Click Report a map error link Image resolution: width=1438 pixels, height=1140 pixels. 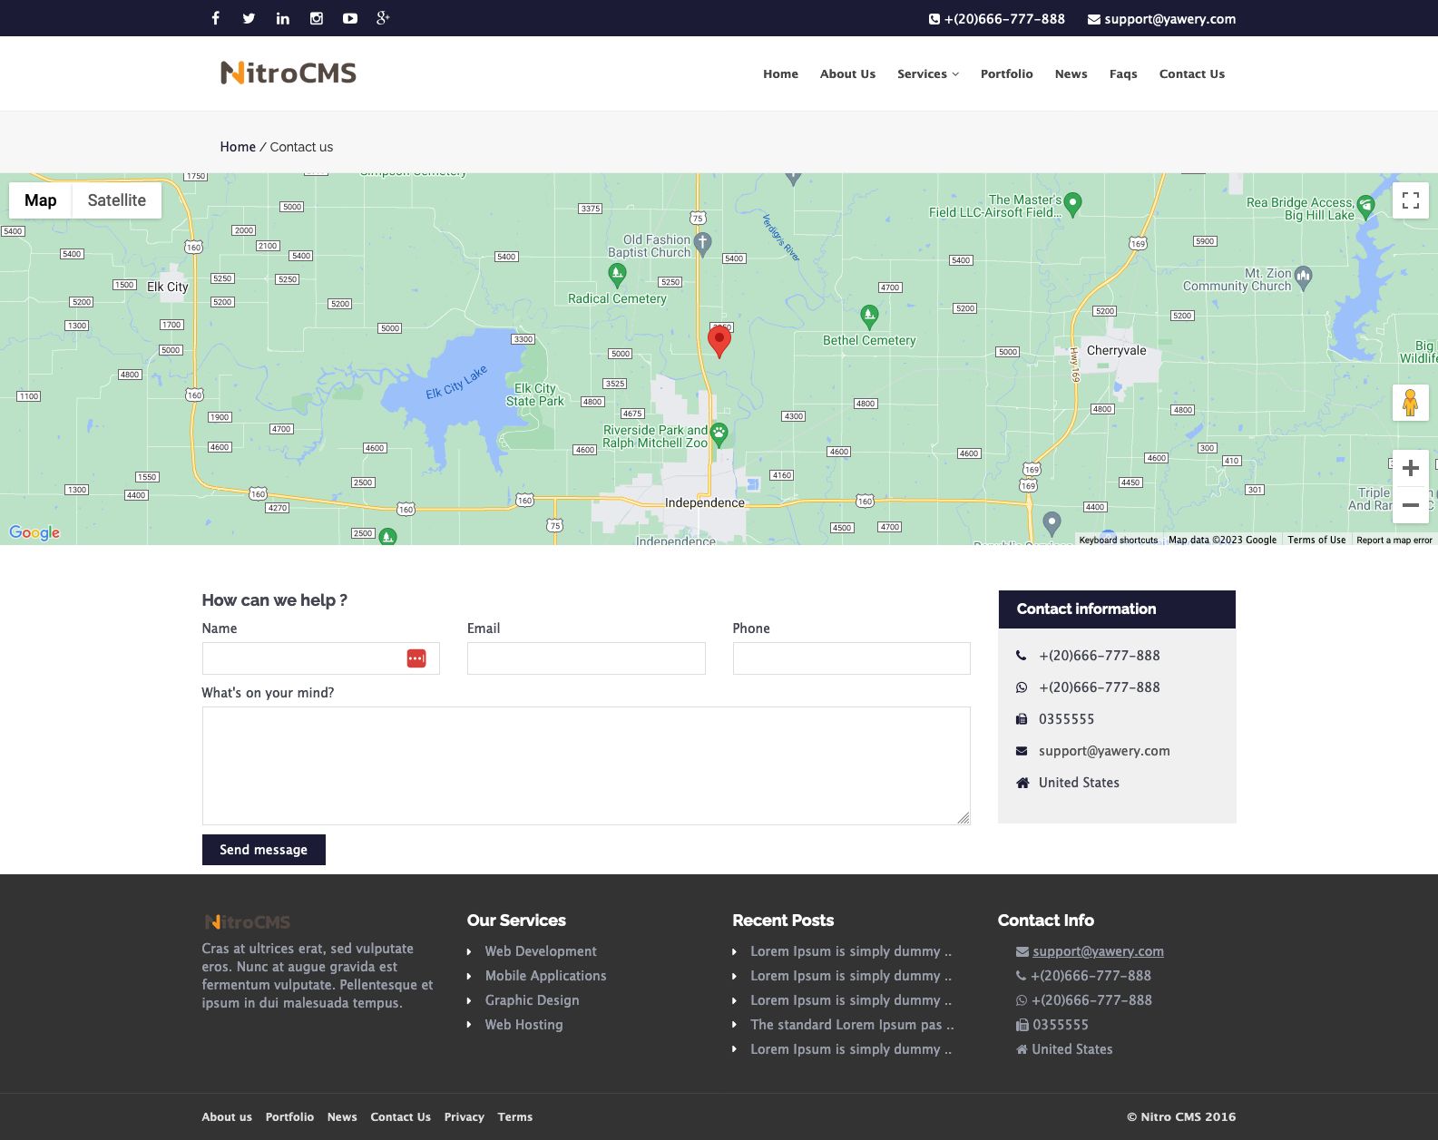point(1394,540)
